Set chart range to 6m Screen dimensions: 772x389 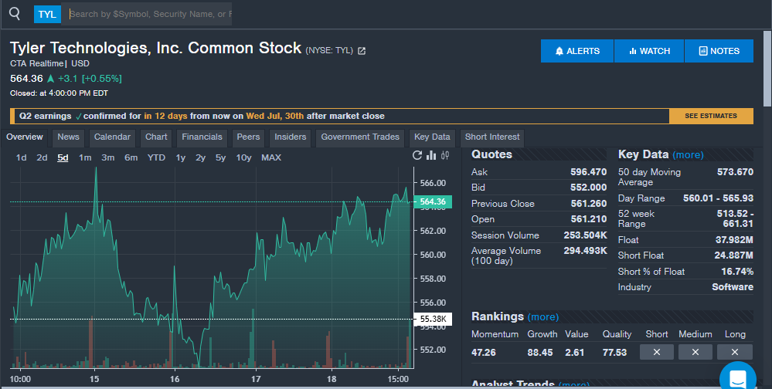tap(131, 158)
